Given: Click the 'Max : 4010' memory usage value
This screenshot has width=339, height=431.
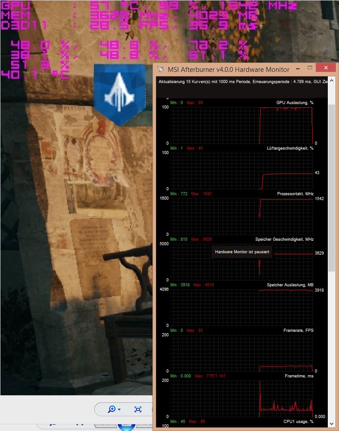Looking at the screenshot, I should (x=203, y=285).
